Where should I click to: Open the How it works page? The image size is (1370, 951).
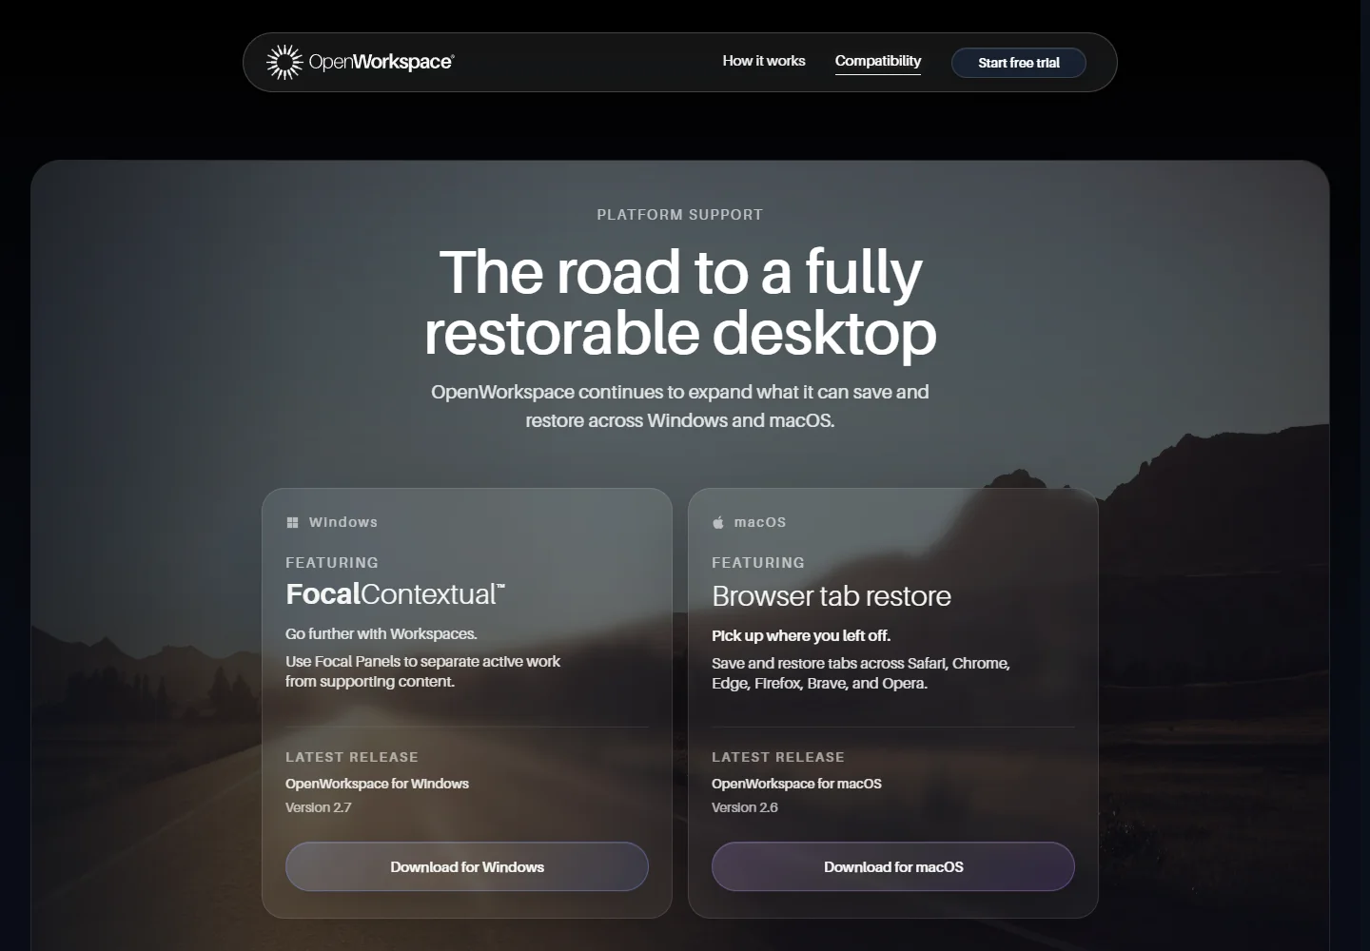764,61
